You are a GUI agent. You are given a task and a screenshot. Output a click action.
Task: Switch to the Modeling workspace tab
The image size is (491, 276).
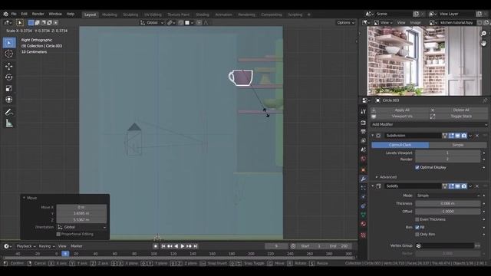[x=109, y=15]
